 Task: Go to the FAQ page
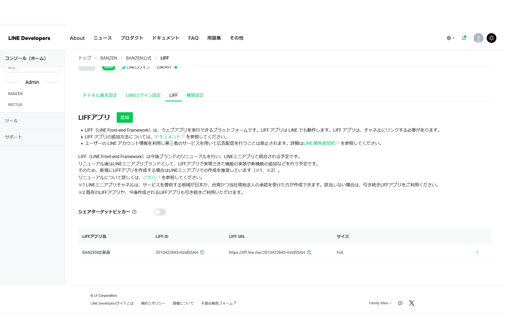click(193, 38)
